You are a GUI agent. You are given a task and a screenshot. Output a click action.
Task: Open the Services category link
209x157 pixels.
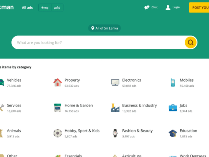(x=14, y=105)
